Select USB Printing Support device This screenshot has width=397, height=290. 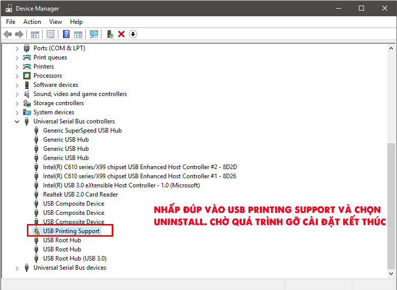coord(71,231)
